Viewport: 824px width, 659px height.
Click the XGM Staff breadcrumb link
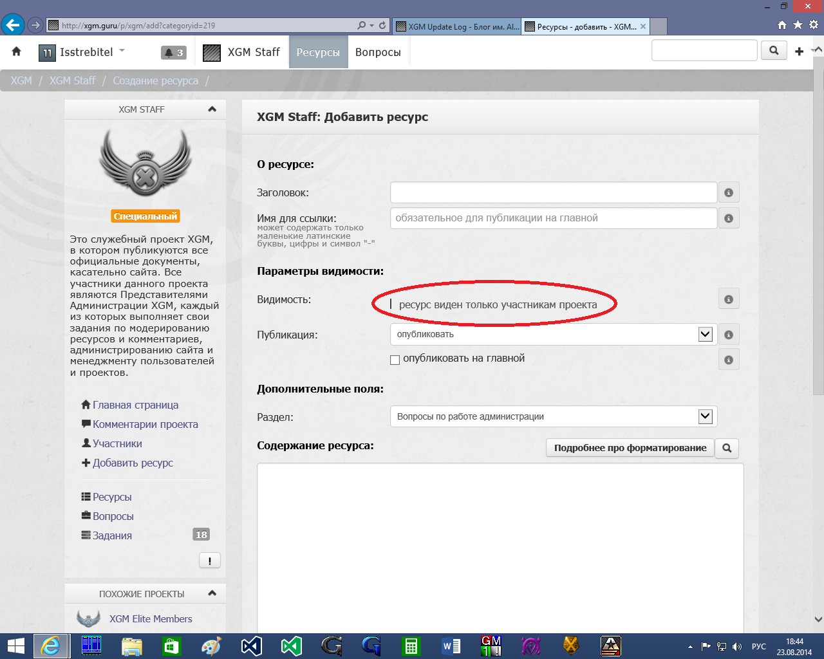(x=72, y=80)
